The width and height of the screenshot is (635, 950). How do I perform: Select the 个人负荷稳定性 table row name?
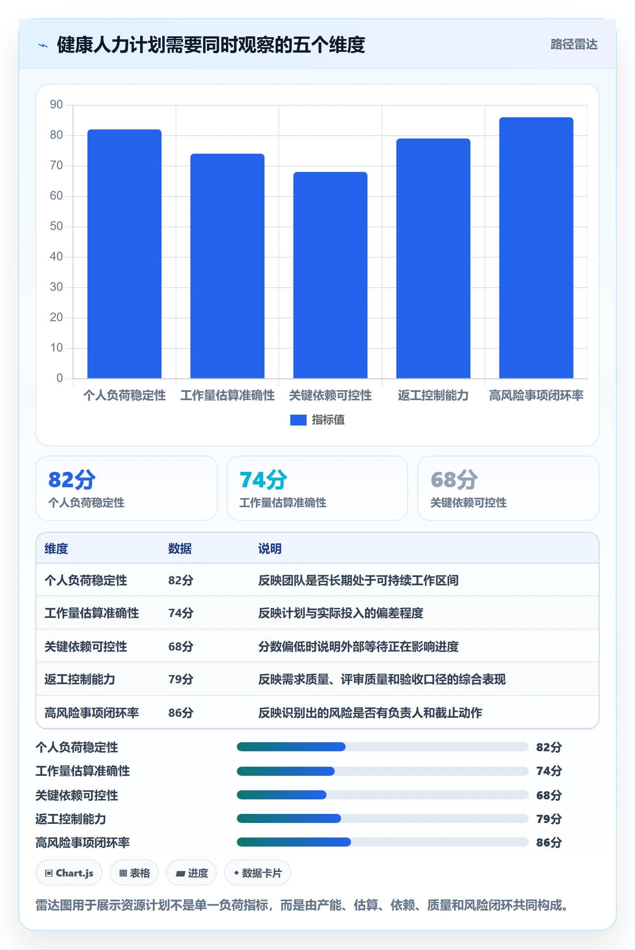point(86,580)
